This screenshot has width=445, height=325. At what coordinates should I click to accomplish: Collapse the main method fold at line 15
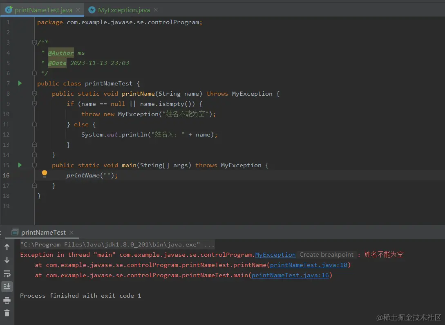coord(34,165)
